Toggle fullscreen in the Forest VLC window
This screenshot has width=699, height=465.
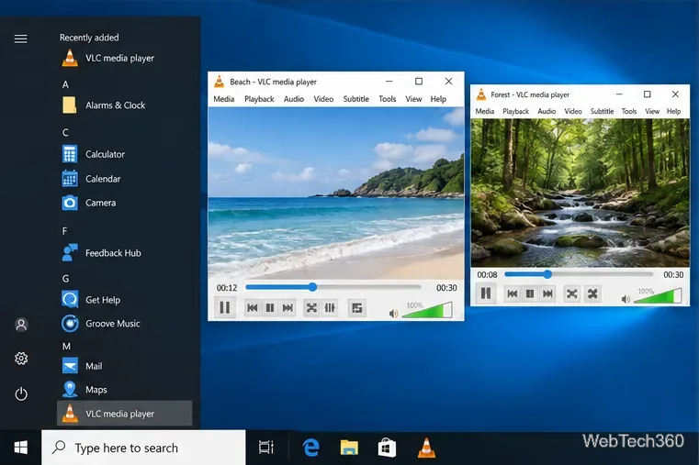[572, 293]
